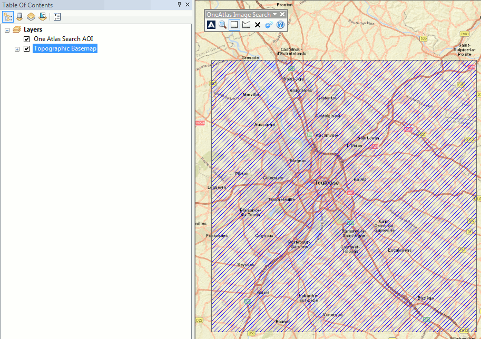Switch to List By Source view
This screenshot has height=339, width=481.
(x=19, y=16)
